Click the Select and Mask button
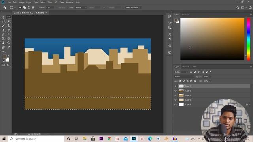This screenshot has height=142, width=253. click(133, 7)
